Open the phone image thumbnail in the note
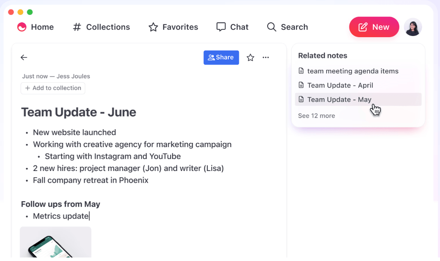This screenshot has height=261, width=440. click(x=56, y=242)
